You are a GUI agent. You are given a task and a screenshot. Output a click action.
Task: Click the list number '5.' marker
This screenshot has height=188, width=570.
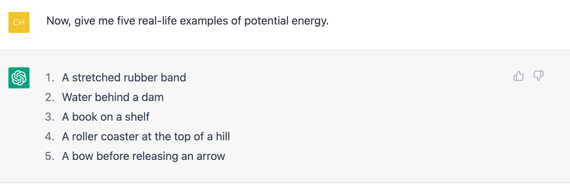(x=50, y=156)
